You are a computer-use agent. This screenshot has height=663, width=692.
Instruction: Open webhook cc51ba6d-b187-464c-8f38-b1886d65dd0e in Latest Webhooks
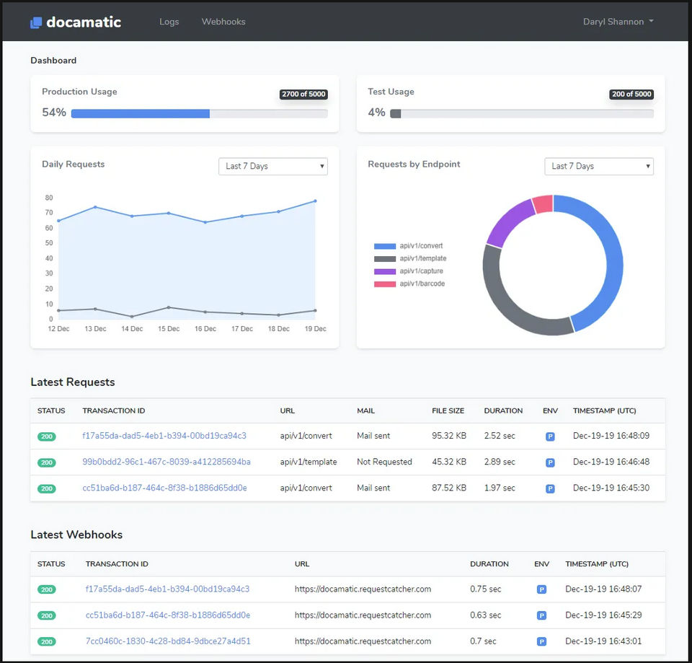[168, 615]
